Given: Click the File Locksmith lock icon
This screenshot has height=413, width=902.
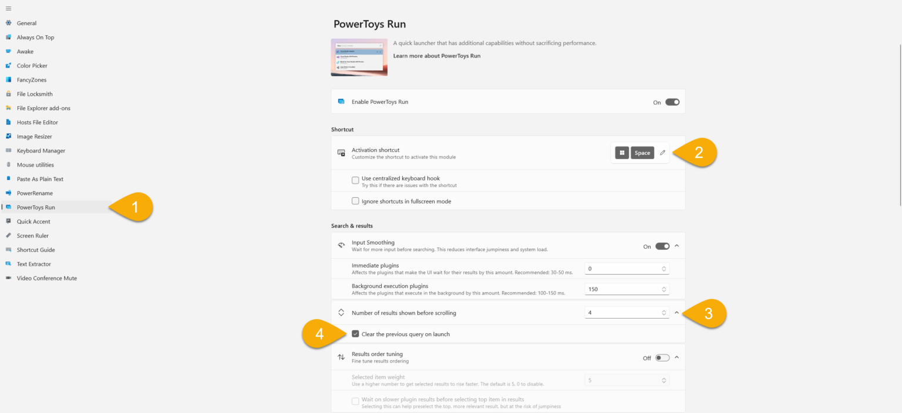Looking at the screenshot, I should point(8,94).
